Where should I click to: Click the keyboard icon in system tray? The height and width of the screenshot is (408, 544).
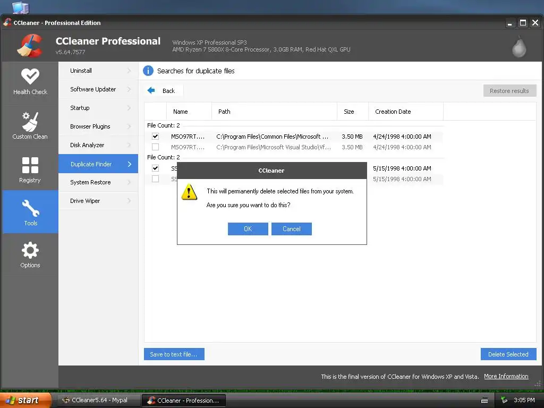pos(484,401)
